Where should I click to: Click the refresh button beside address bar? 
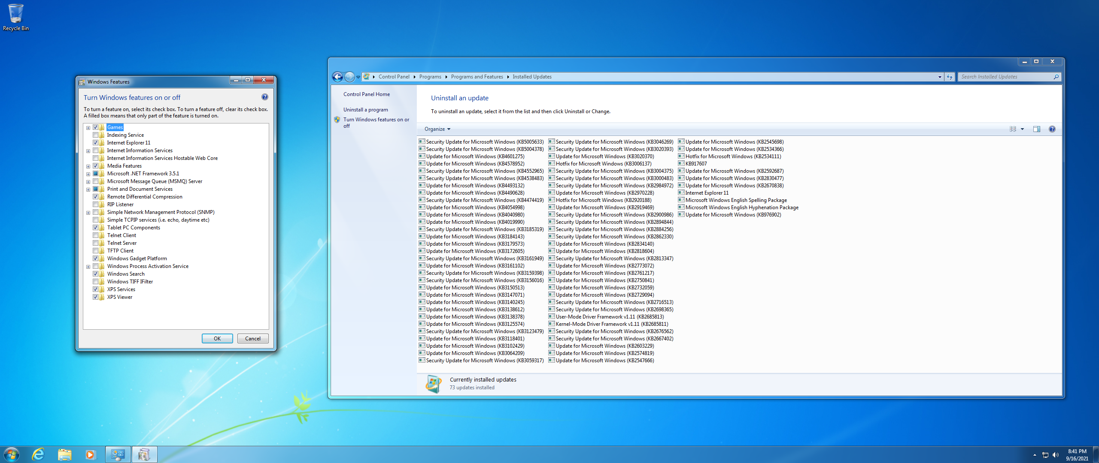(x=949, y=77)
